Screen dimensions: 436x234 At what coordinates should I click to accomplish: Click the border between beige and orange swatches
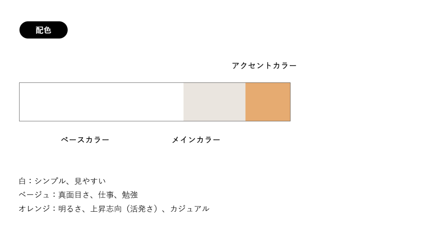(246, 102)
